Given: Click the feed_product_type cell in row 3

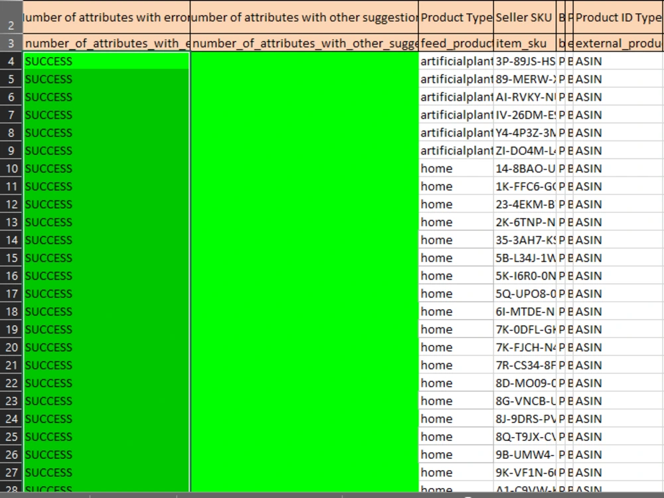Looking at the screenshot, I should pos(456,43).
